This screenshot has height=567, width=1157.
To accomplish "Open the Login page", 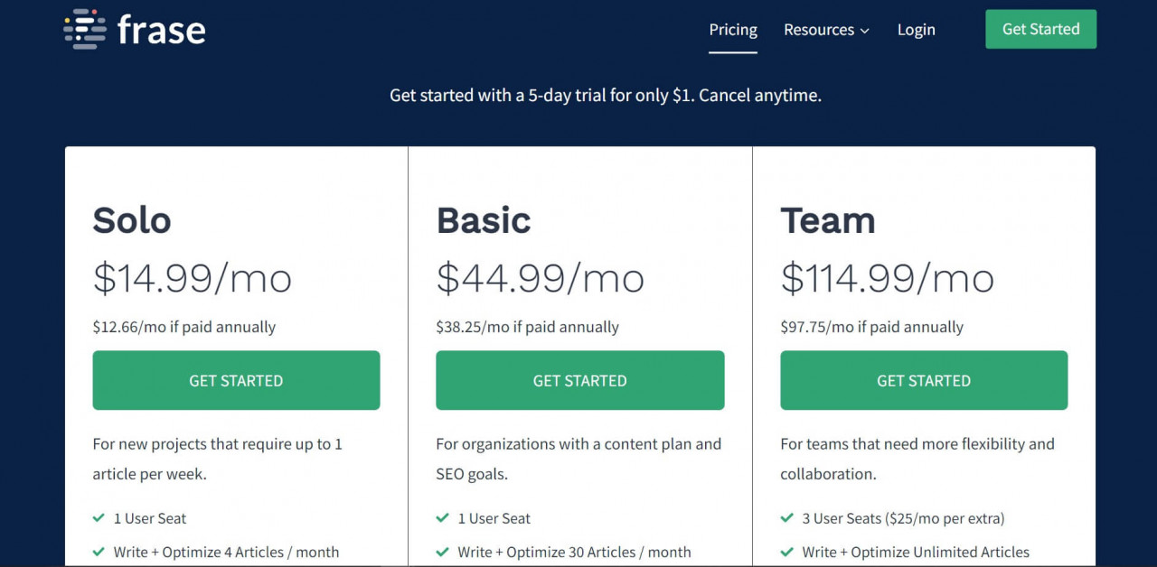I will [x=917, y=30].
